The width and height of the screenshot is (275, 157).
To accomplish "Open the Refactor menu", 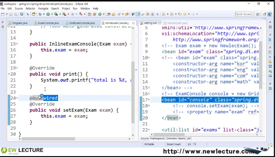I will (30, 9).
